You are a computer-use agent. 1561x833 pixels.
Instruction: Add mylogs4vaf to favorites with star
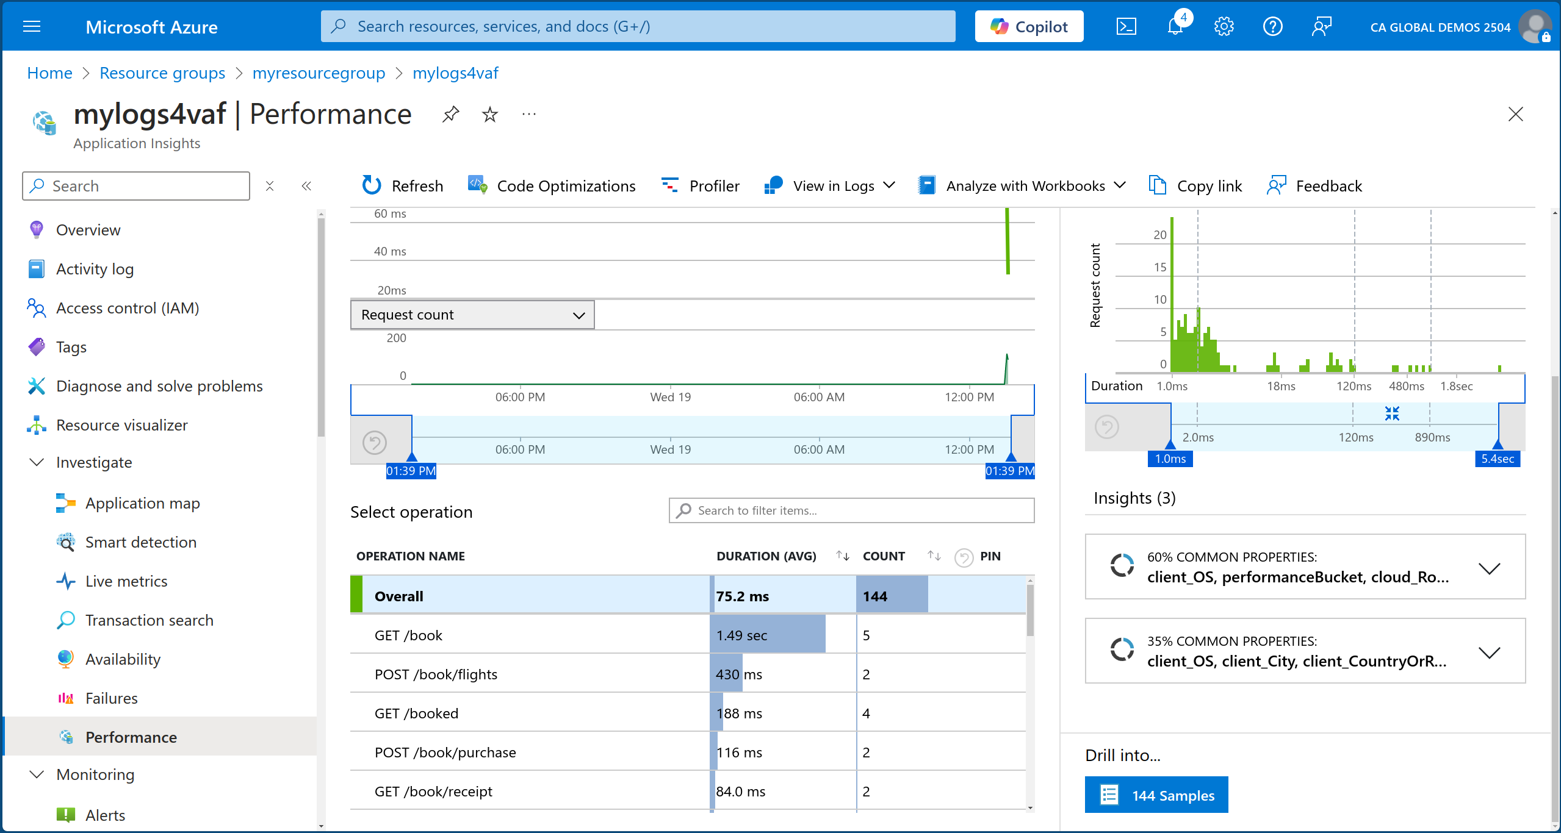[x=490, y=115]
